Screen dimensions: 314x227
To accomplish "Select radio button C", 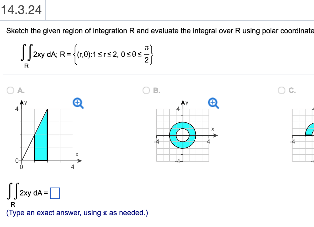I will (281, 90).
